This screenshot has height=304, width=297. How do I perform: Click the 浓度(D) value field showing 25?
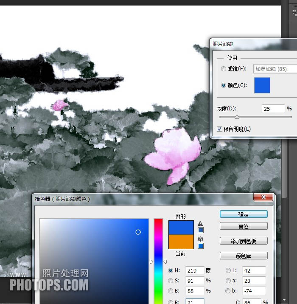click(x=273, y=109)
